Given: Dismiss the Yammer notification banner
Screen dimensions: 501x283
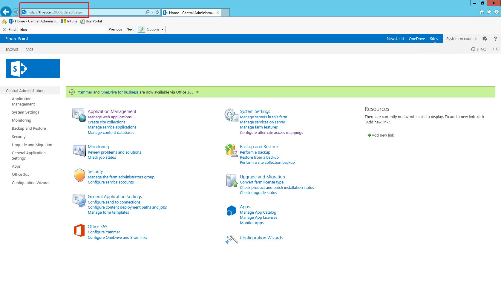Looking at the screenshot, I should [197, 92].
